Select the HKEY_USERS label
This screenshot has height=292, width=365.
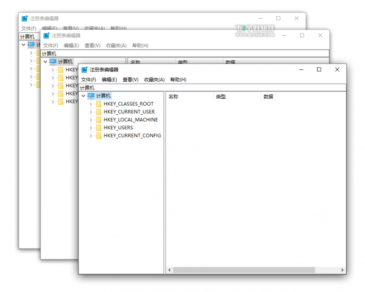click(x=118, y=127)
